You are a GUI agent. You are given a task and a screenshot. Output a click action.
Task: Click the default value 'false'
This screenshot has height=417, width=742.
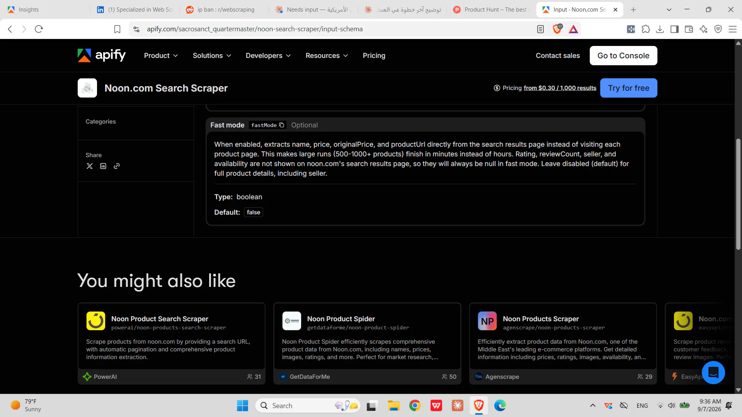[x=254, y=212]
